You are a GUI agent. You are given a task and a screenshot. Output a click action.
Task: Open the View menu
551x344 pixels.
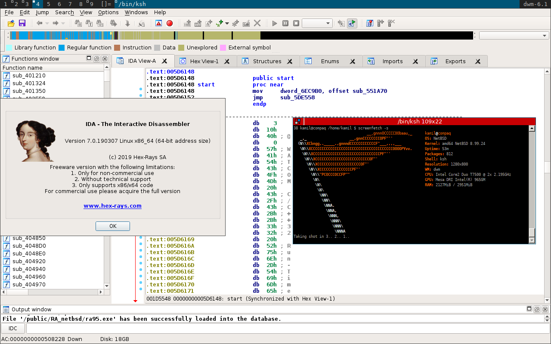click(x=86, y=12)
